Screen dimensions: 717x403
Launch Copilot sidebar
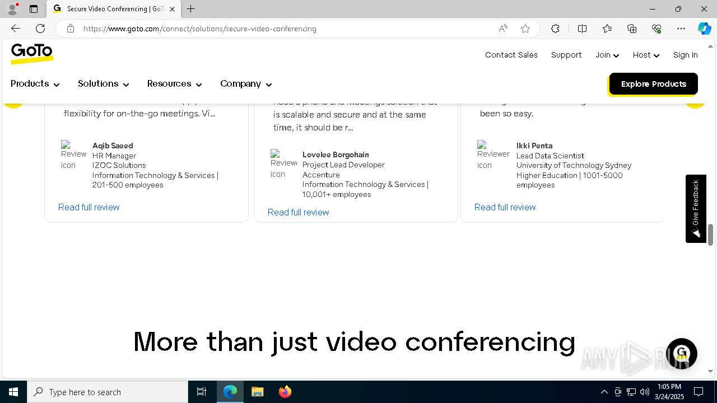[704, 29]
